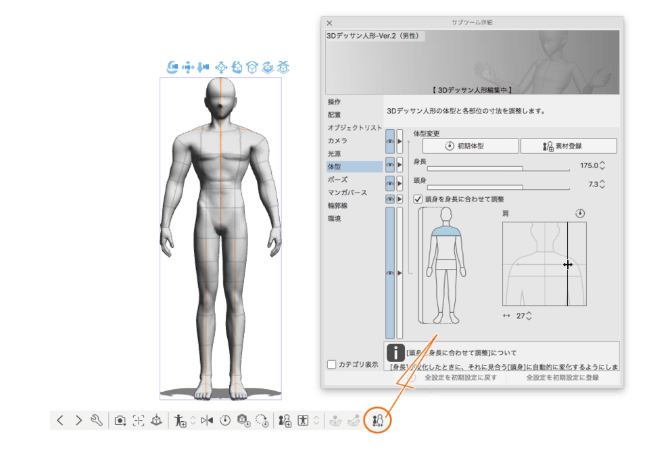
Task: Expand the 頭身を身長に合わせて調整 row triangle
Action: [x=400, y=199]
